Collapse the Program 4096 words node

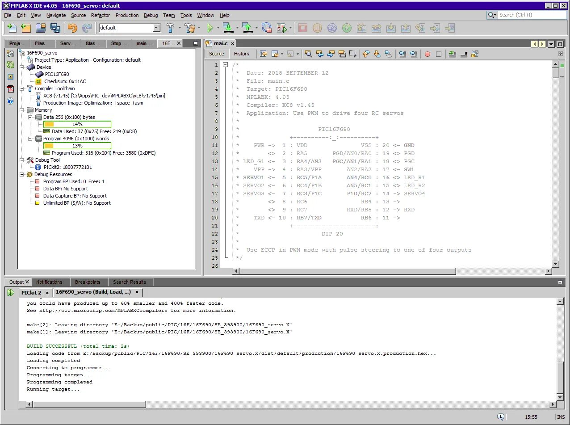coord(30,139)
